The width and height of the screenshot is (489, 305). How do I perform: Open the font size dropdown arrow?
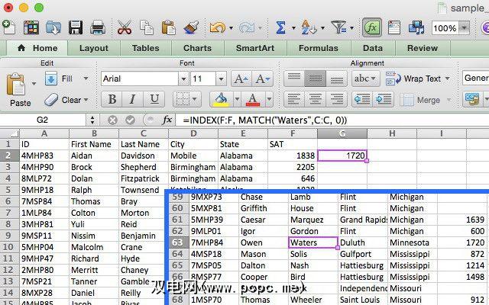coord(221,79)
